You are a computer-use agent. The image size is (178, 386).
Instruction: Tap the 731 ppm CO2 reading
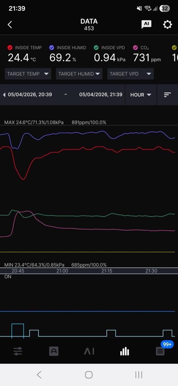coord(147,58)
